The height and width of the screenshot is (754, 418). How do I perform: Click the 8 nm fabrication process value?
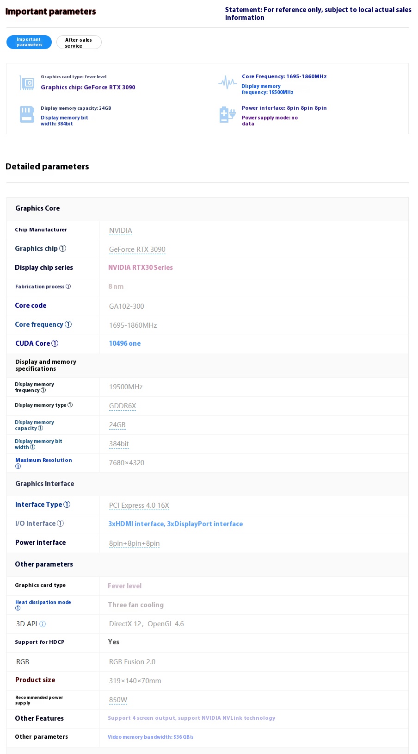click(116, 287)
